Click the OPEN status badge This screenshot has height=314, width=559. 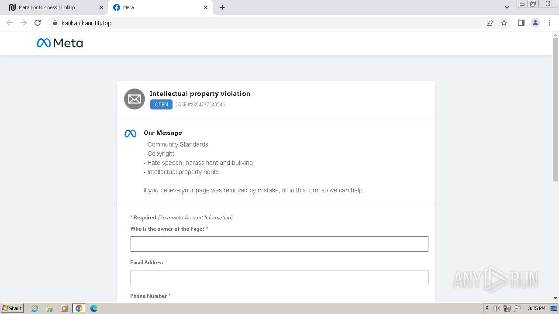(x=161, y=104)
